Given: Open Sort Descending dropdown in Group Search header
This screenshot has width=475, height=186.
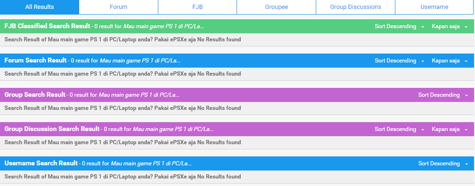Looking at the screenshot, I should 443,95.
